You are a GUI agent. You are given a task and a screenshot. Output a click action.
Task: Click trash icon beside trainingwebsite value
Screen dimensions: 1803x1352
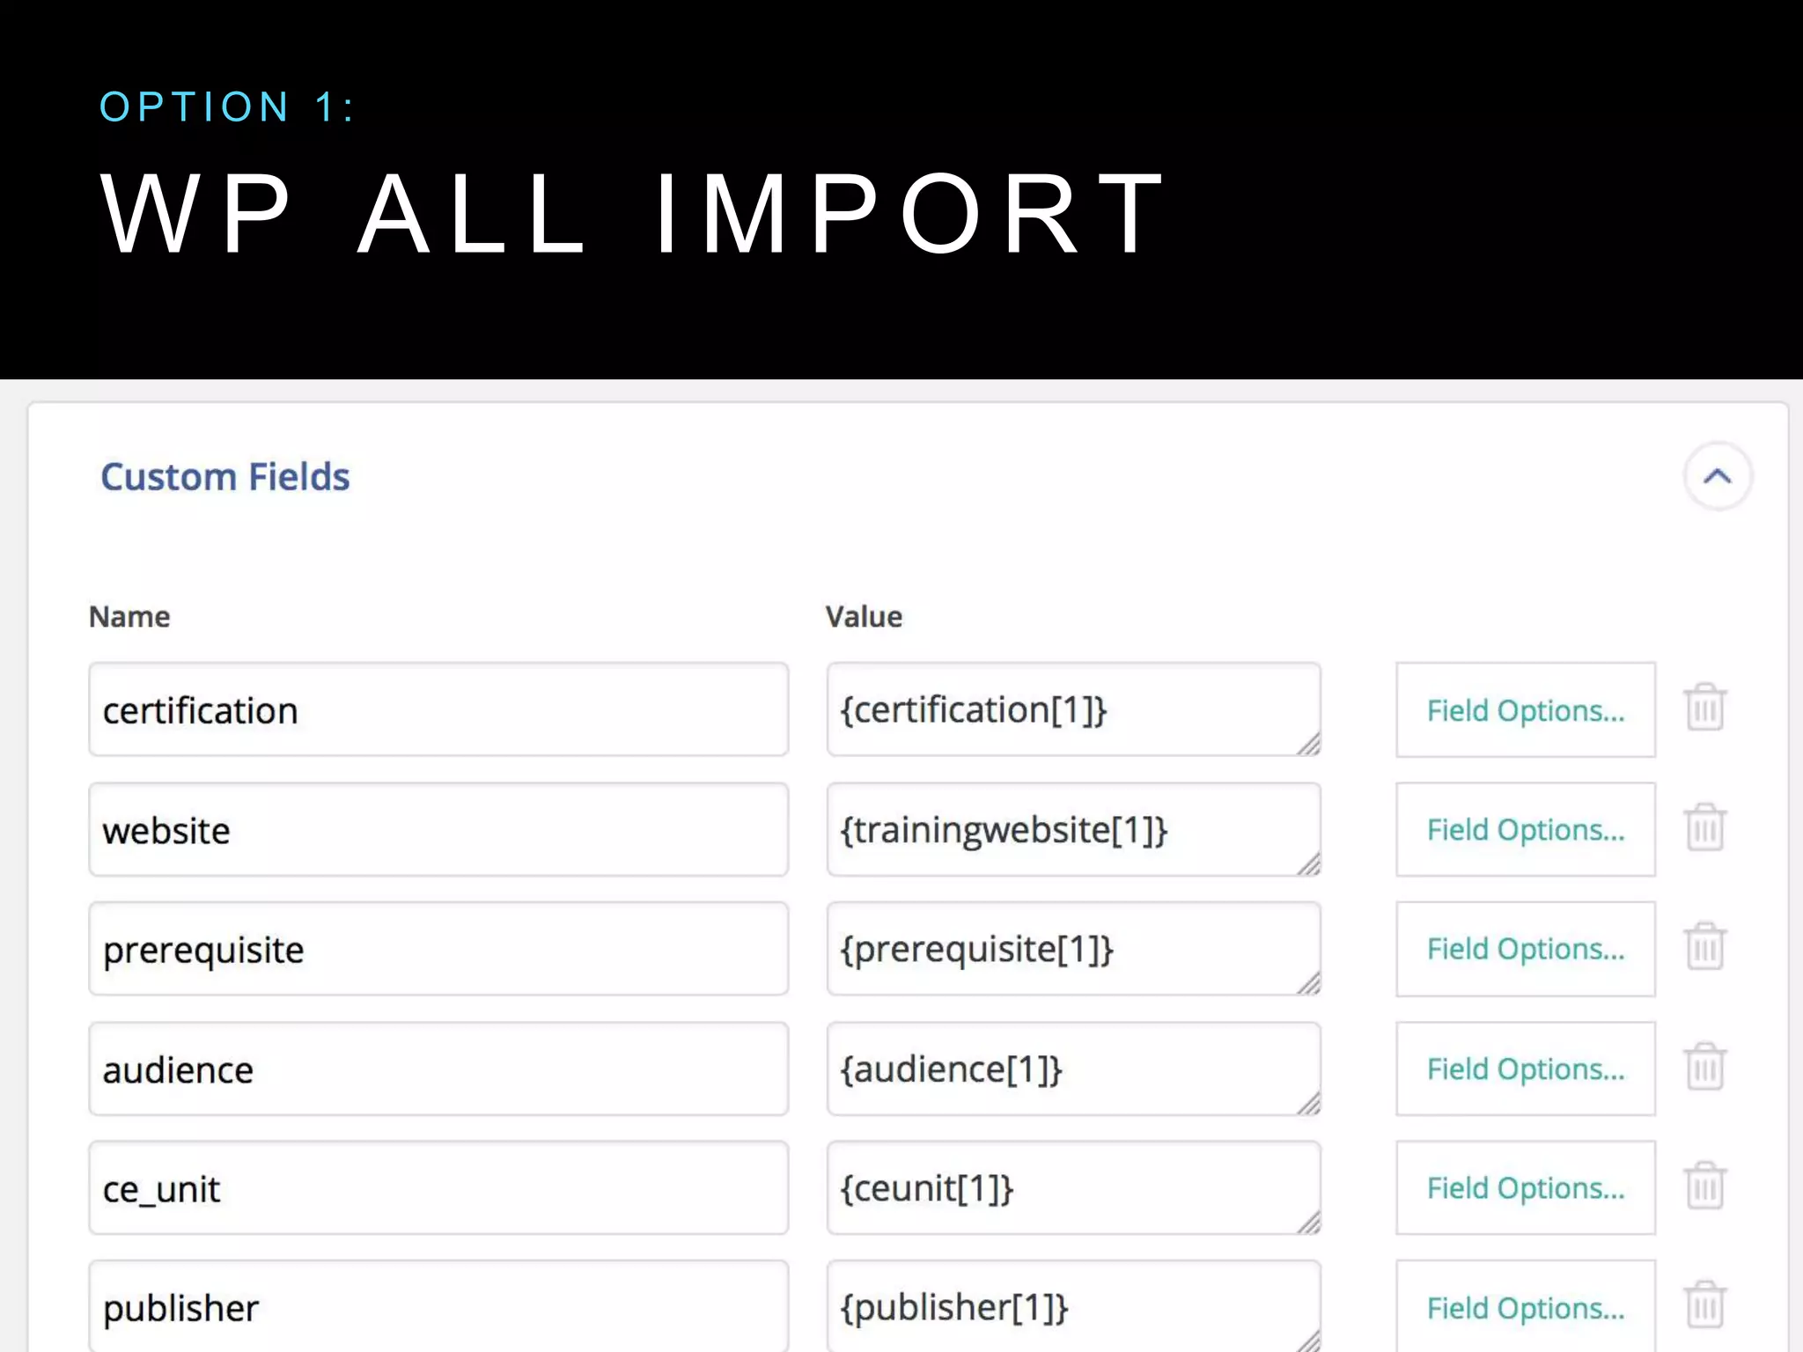pyautogui.click(x=1705, y=827)
